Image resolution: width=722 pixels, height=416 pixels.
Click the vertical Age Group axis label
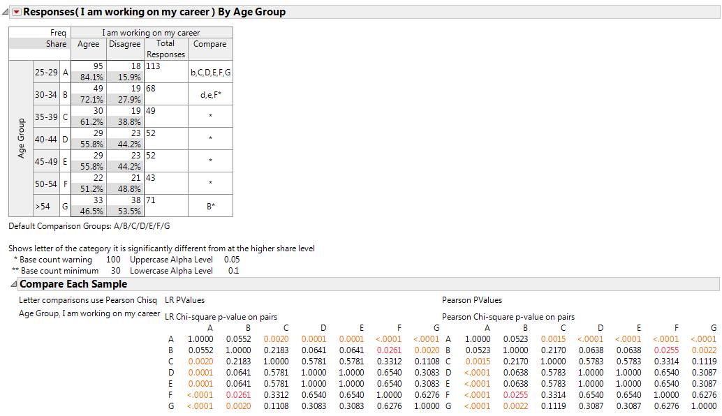point(21,138)
